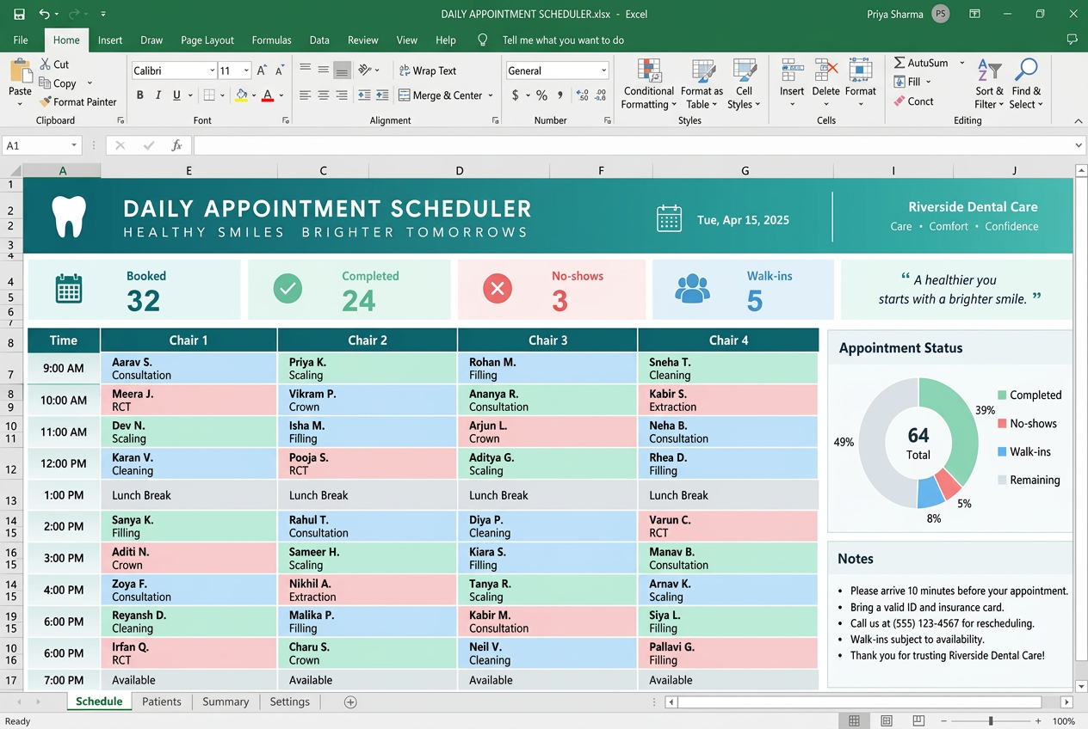Click the Sort & Filter icon
Image resolution: width=1088 pixels, height=729 pixels.
point(990,70)
